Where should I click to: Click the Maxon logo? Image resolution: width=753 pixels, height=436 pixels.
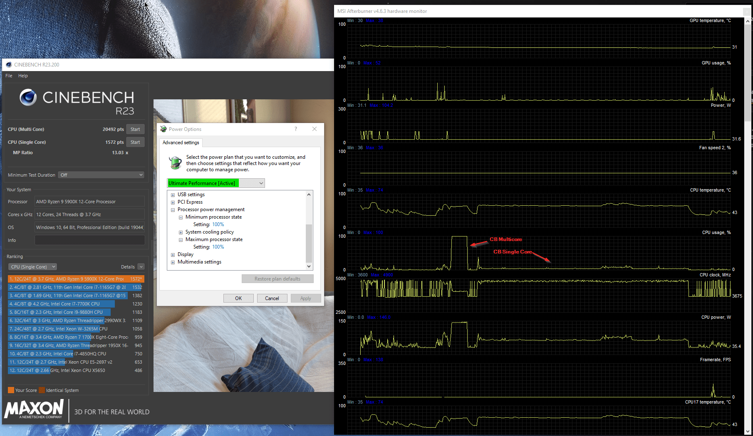(x=34, y=409)
